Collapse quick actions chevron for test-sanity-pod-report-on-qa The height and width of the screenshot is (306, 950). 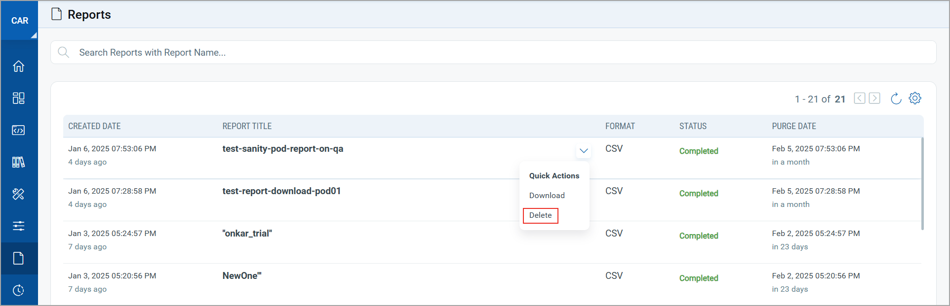[584, 151]
